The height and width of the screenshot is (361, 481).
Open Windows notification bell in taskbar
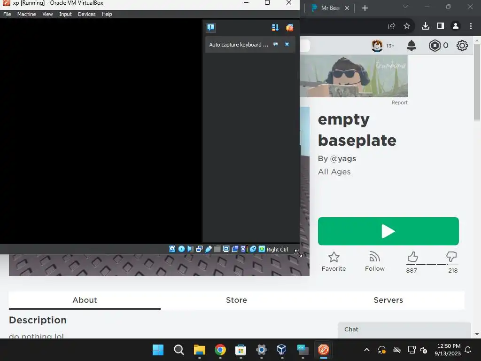point(468,350)
